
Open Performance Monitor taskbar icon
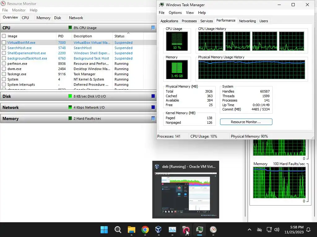pos(172,230)
